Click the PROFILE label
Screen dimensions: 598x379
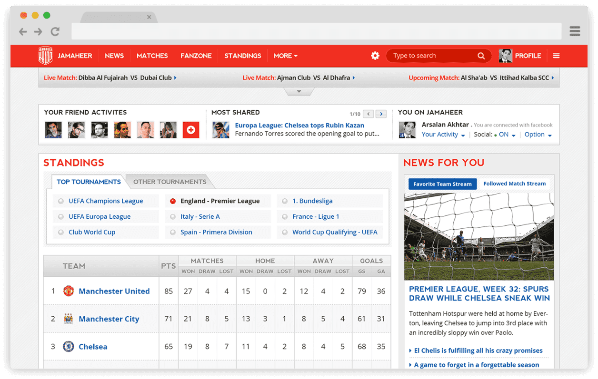(528, 56)
